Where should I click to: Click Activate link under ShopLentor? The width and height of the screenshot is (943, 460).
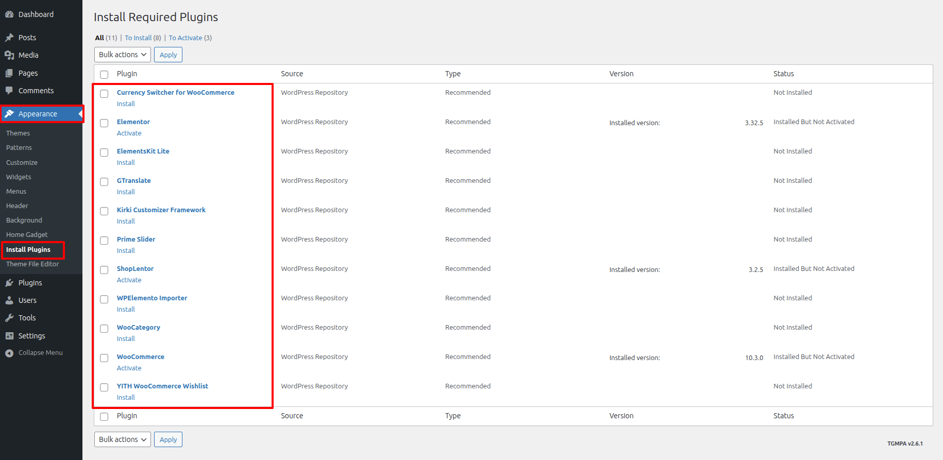(x=129, y=280)
